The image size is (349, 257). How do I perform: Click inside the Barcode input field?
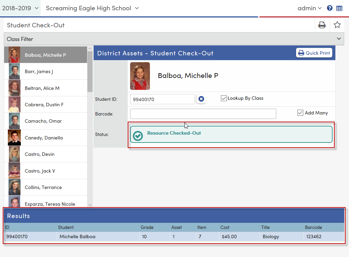203,114
